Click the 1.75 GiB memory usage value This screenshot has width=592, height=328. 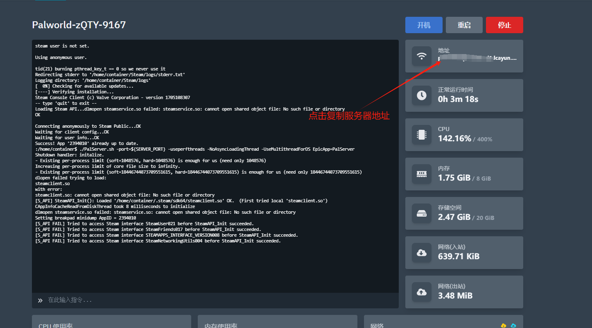pyautogui.click(x=454, y=178)
